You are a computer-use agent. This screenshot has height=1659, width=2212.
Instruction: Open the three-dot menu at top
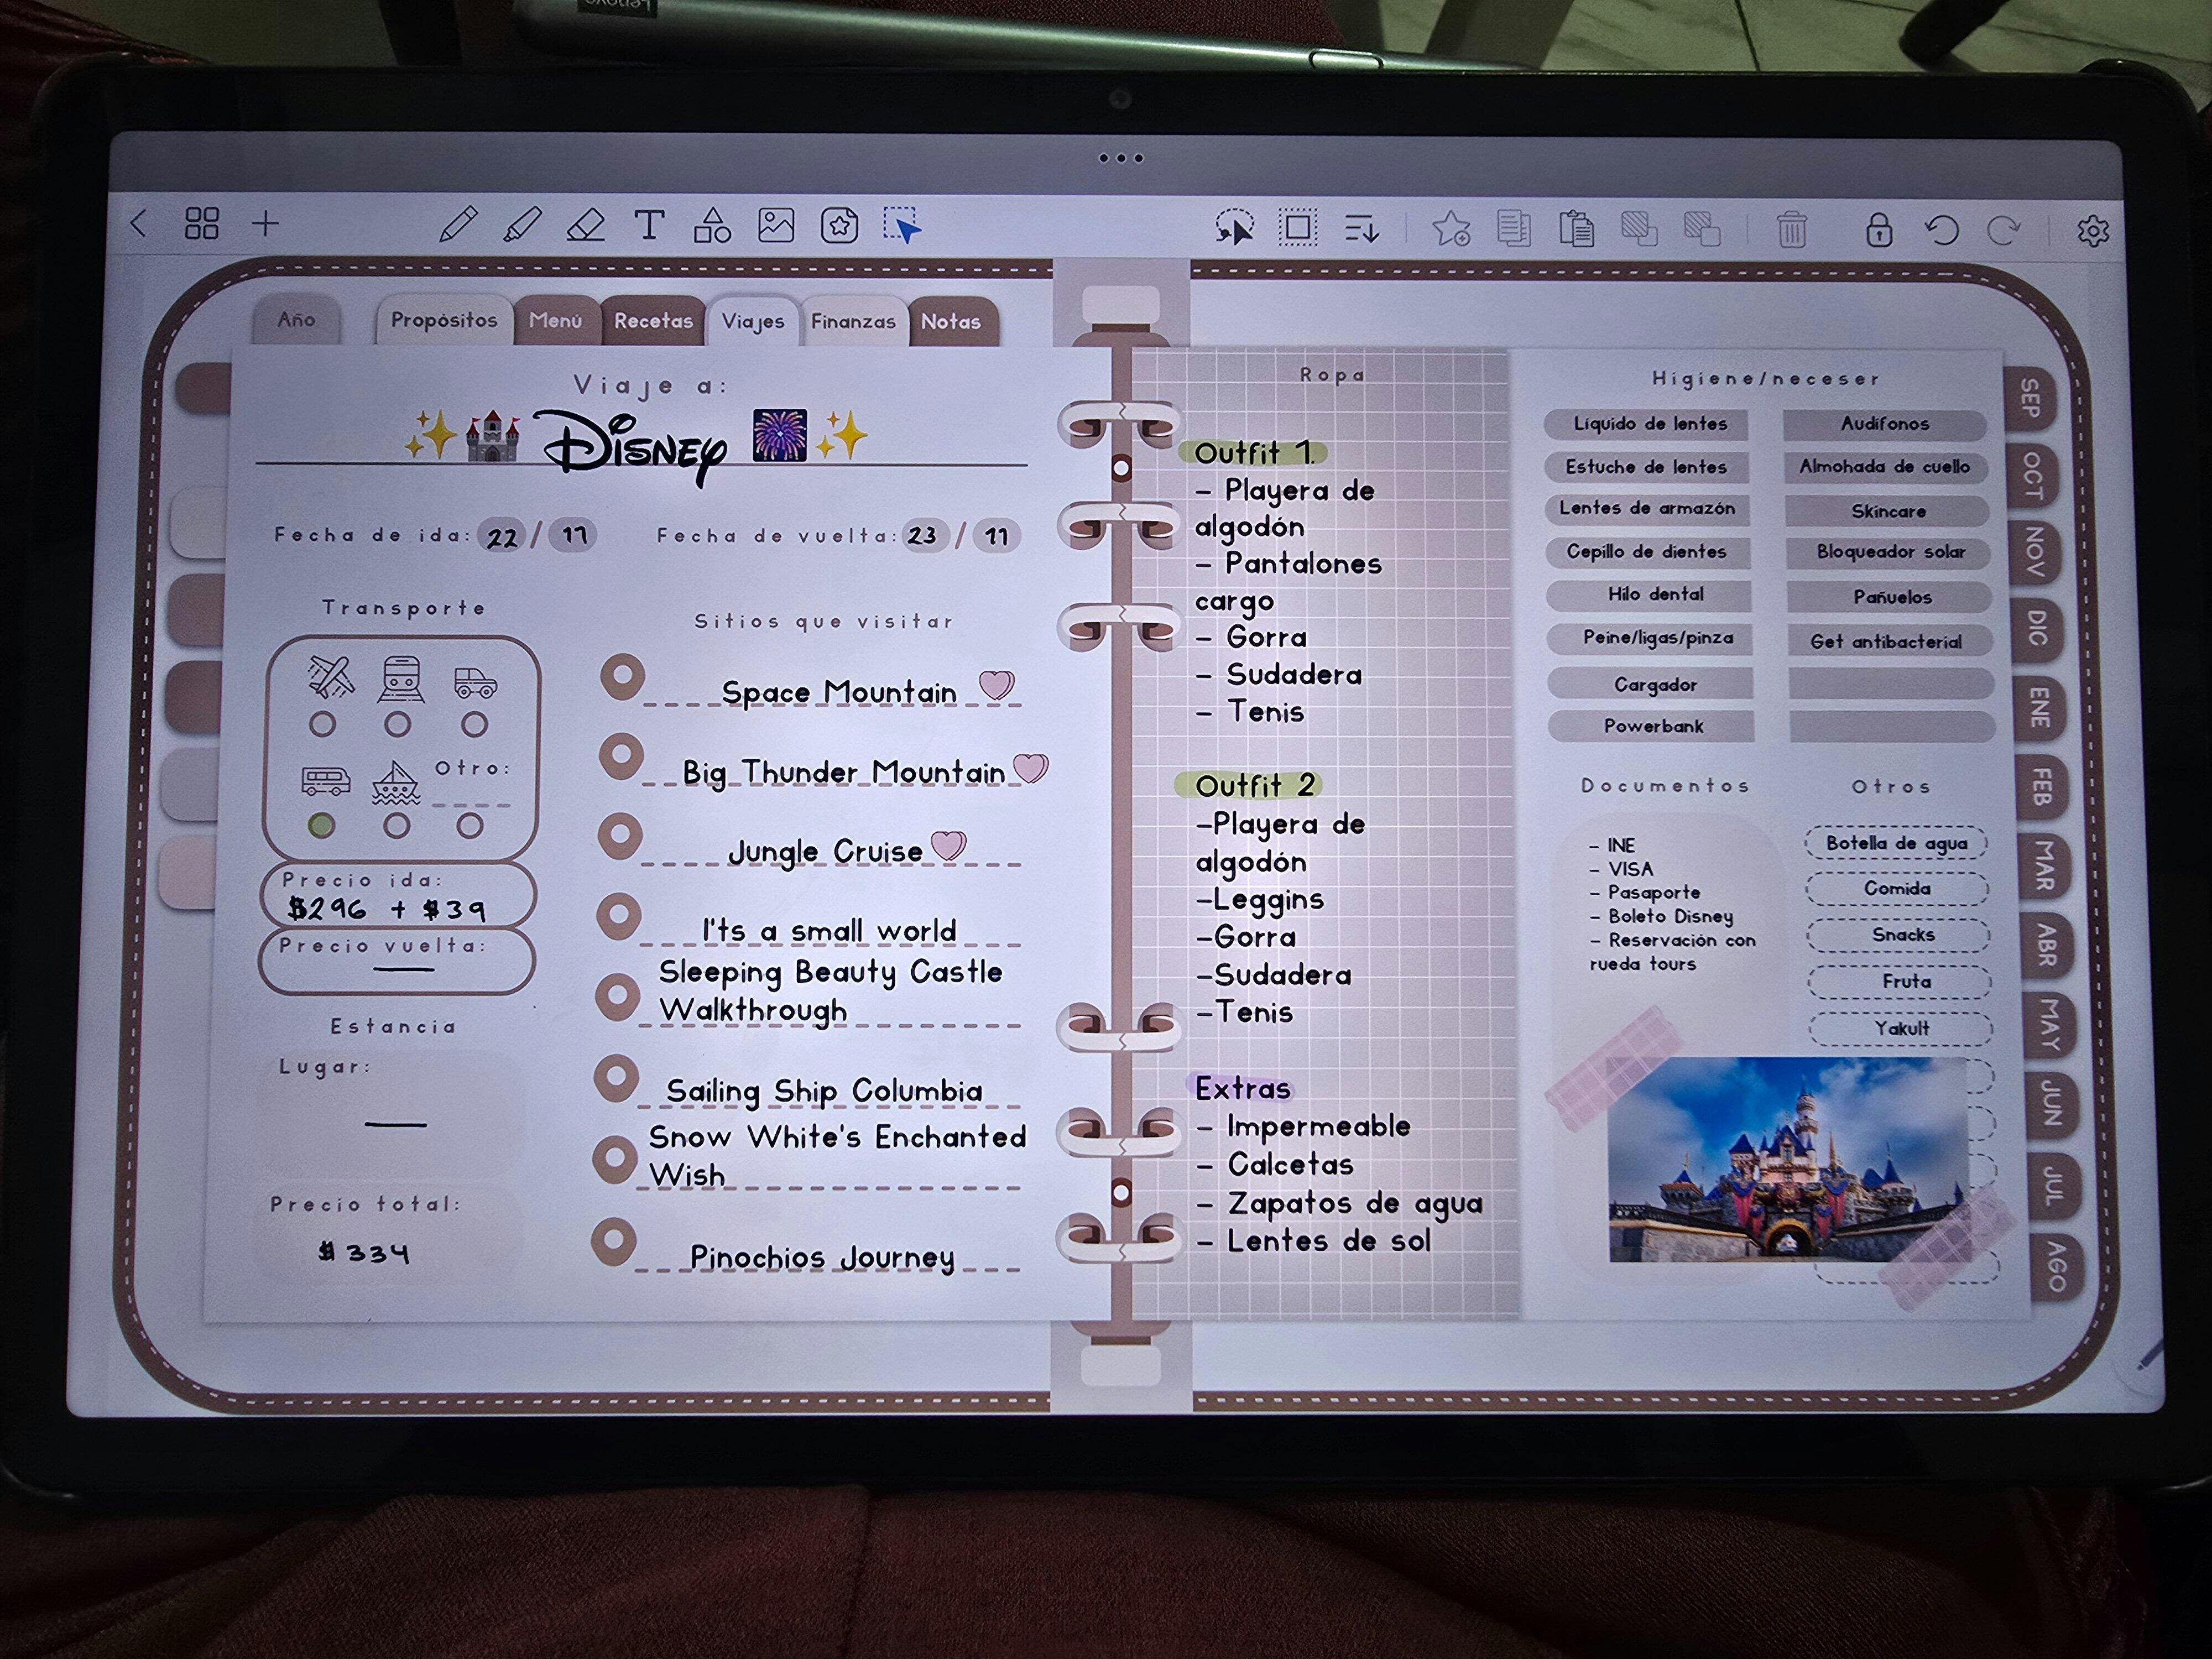pos(1120,158)
